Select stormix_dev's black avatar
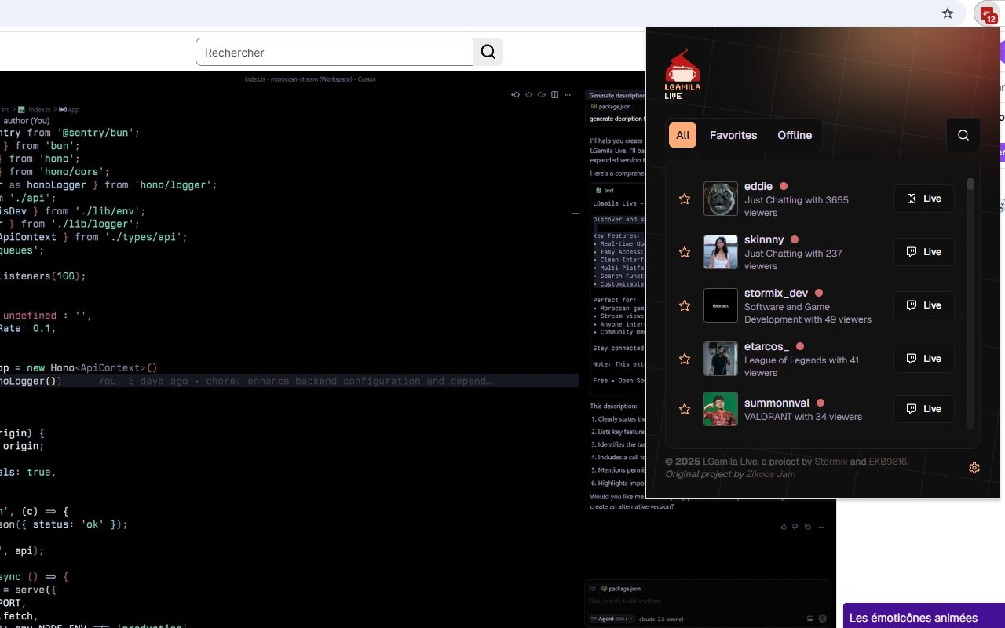Screen dimensions: 1005x628 point(721,305)
